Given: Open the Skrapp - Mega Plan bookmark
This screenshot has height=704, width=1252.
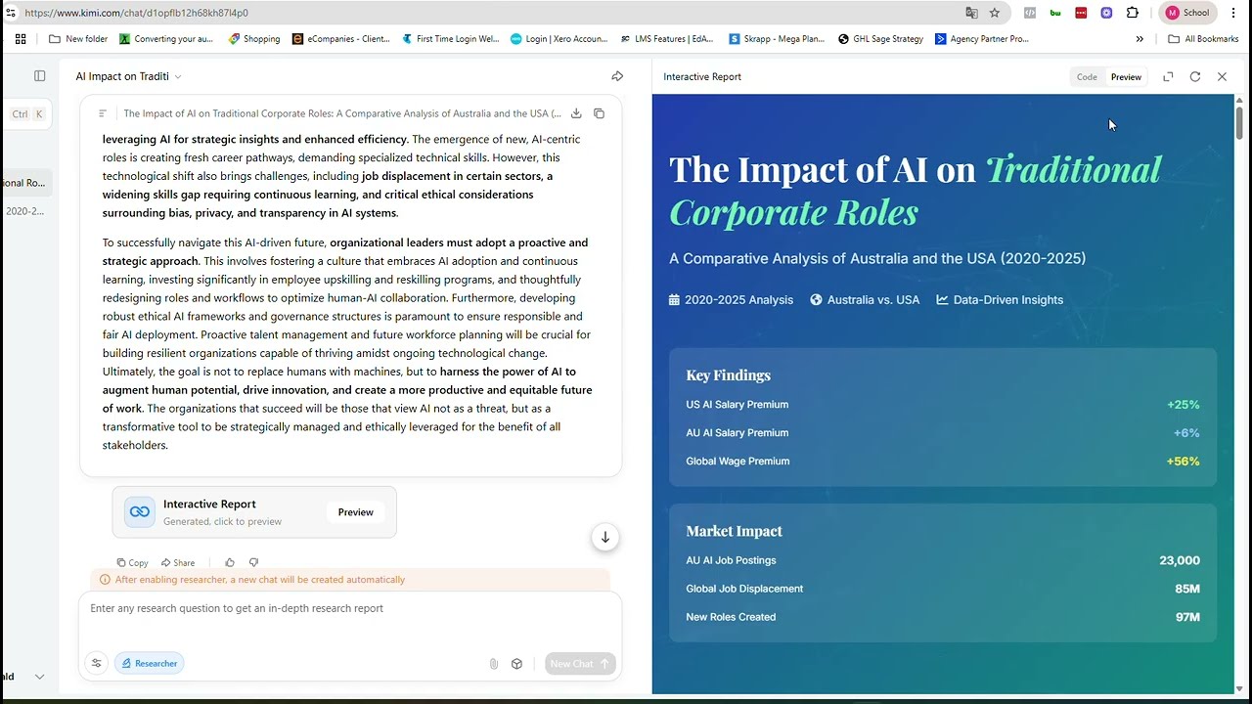Looking at the screenshot, I should (x=778, y=39).
